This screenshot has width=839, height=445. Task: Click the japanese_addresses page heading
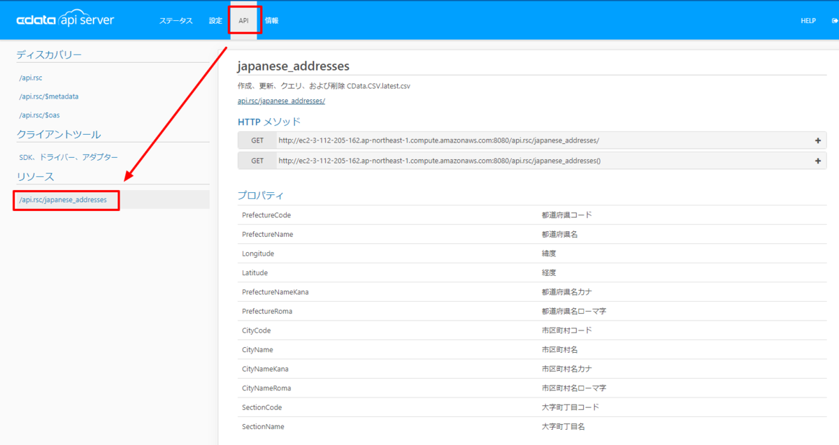[x=293, y=66]
